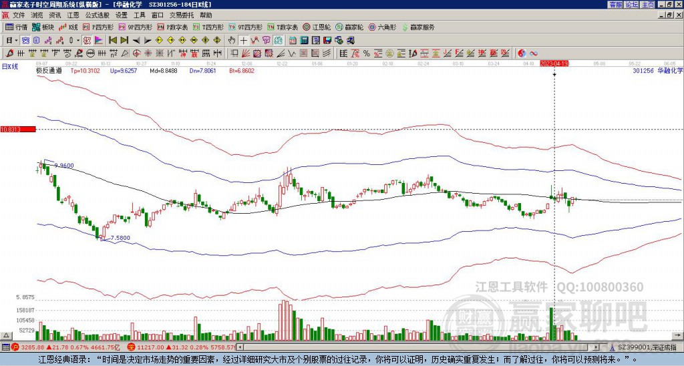Open the 行情 quotes view
This screenshot has height=366, width=684.
tap(16, 27)
